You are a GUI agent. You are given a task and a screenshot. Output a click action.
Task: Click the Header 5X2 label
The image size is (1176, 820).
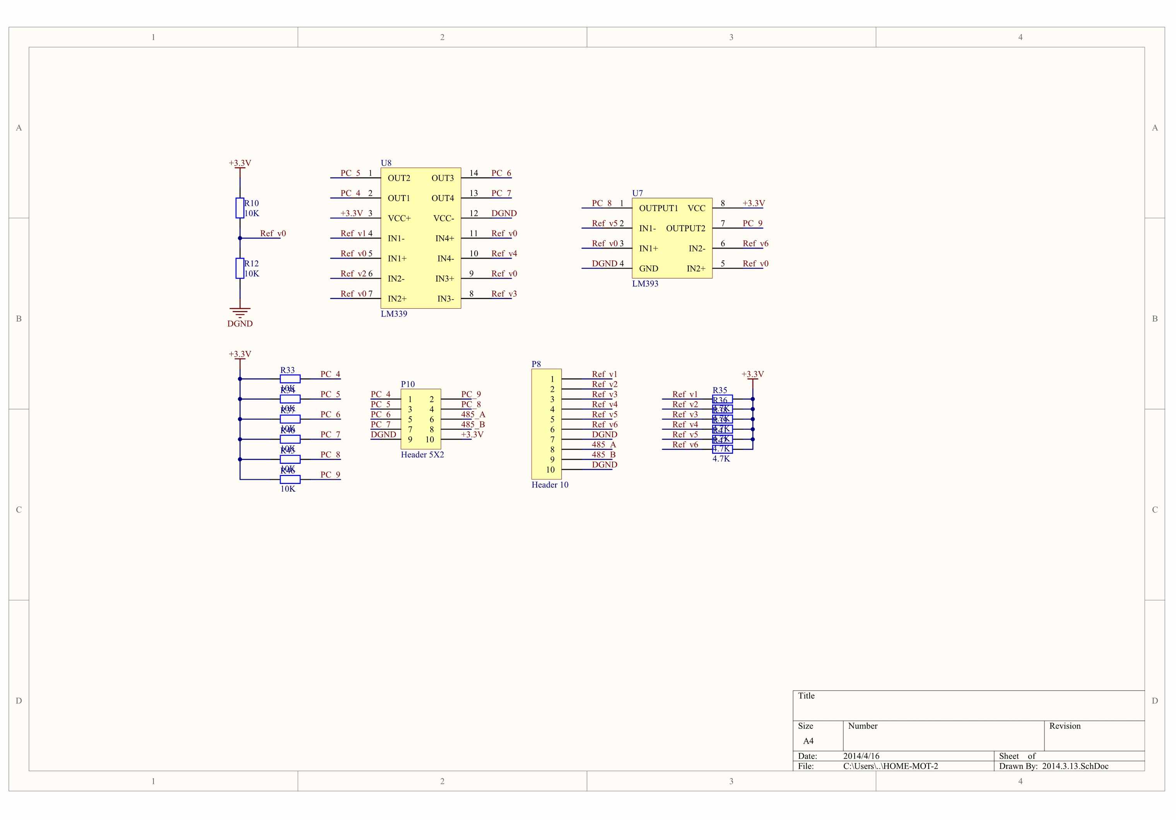(x=422, y=454)
